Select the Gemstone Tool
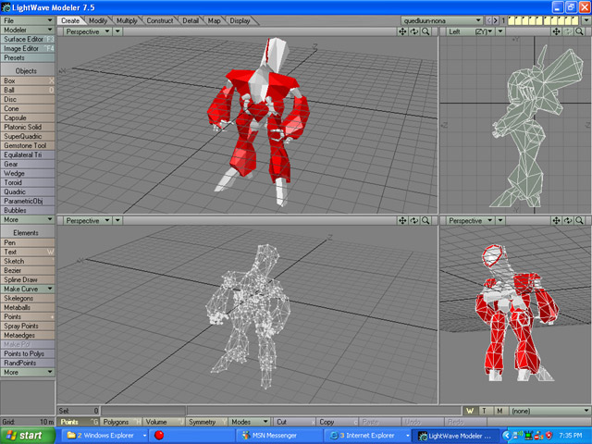 tap(28, 145)
